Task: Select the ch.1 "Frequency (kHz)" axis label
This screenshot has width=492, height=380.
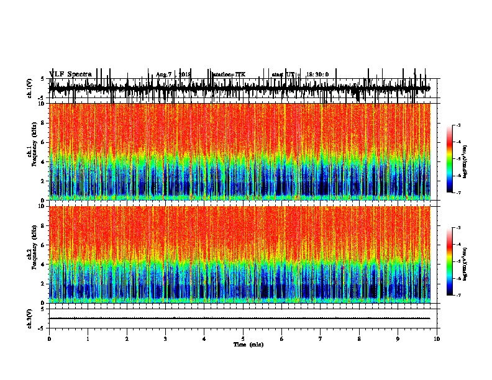Action: click(x=34, y=145)
